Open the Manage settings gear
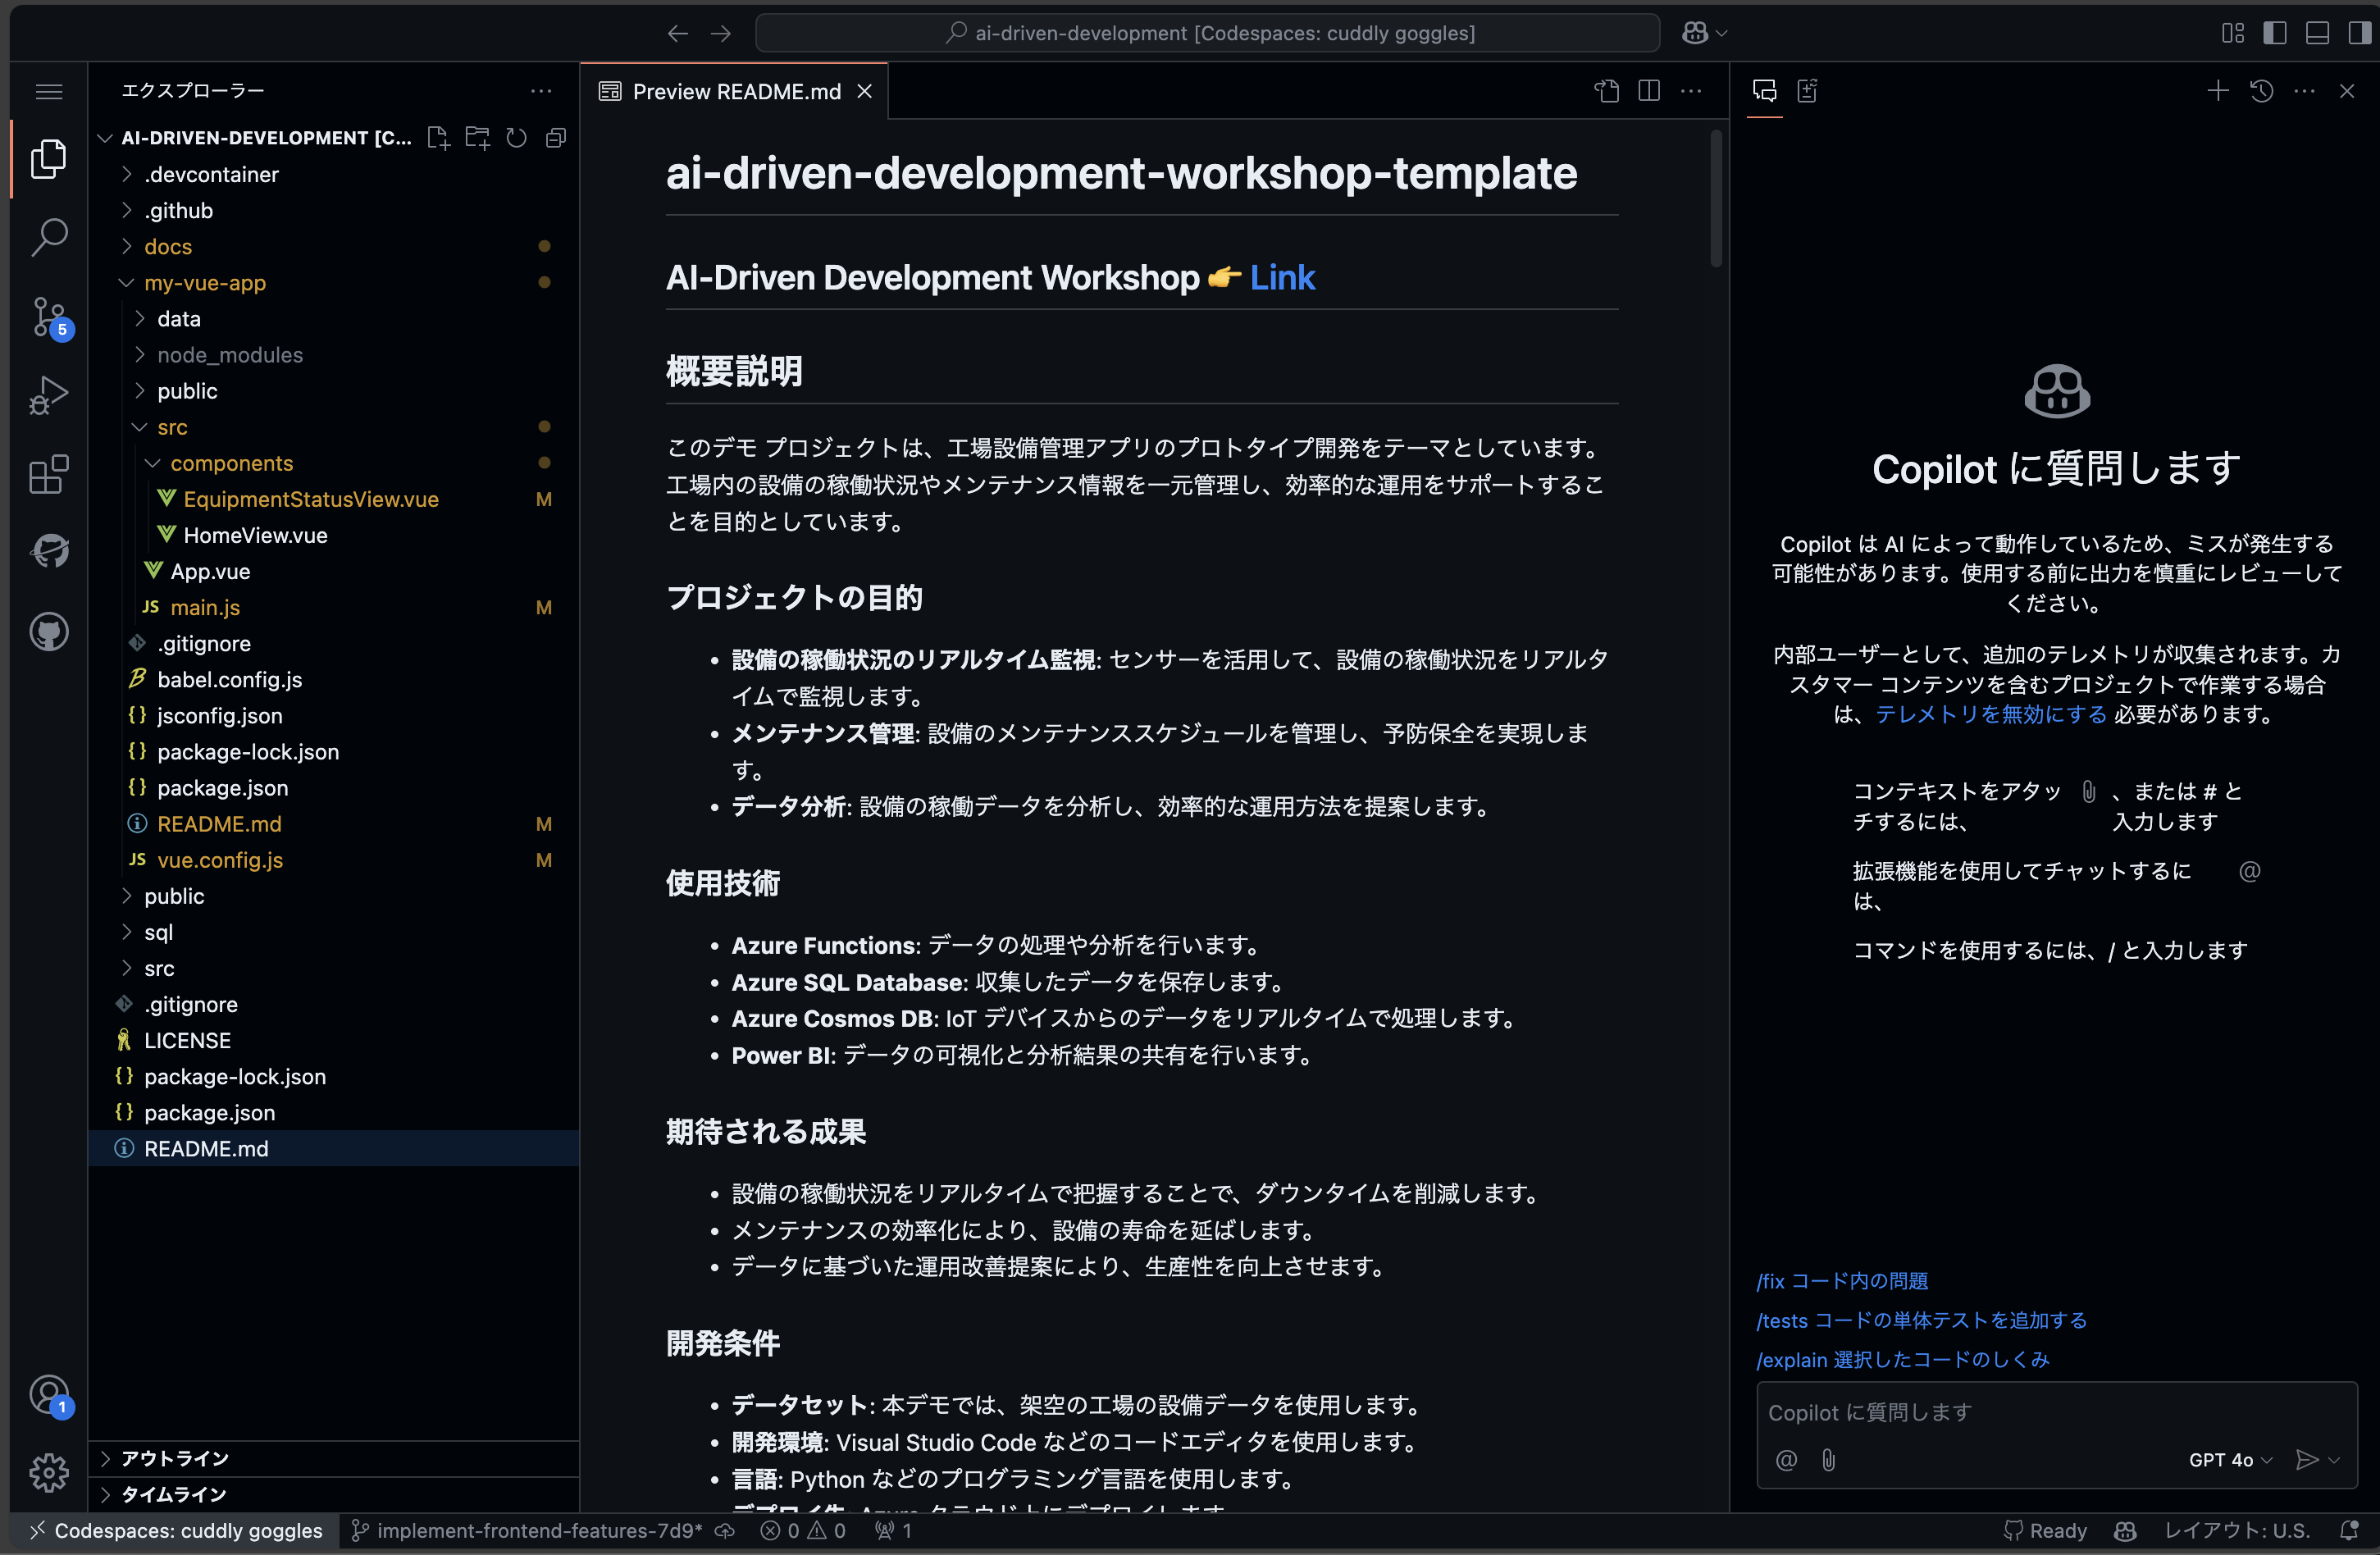Screen dimensions: 2380x1555 point(48,1473)
